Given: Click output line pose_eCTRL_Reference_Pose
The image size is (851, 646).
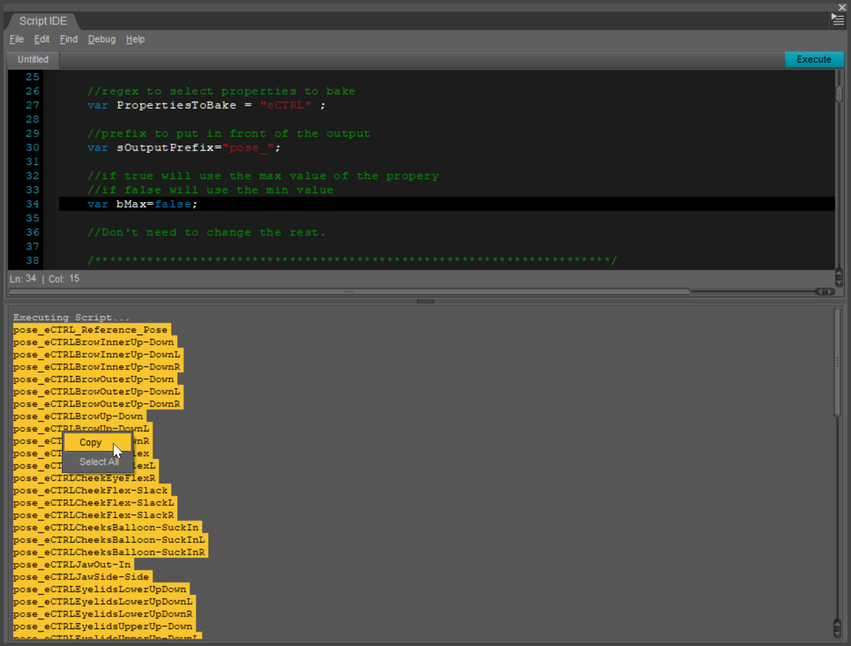Looking at the screenshot, I should coord(91,330).
